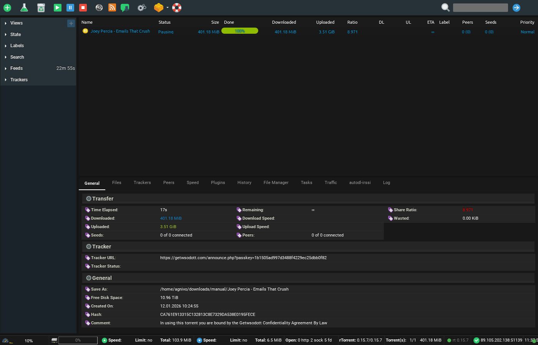Click the create torrent flask icon
This screenshot has width=538, height=345.
[24, 8]
